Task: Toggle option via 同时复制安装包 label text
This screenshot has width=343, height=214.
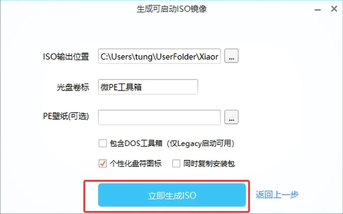Action: click(x=209, y=163)
